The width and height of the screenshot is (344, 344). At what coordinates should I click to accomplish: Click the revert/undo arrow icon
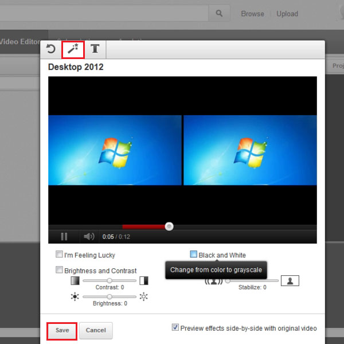point(51,49)
